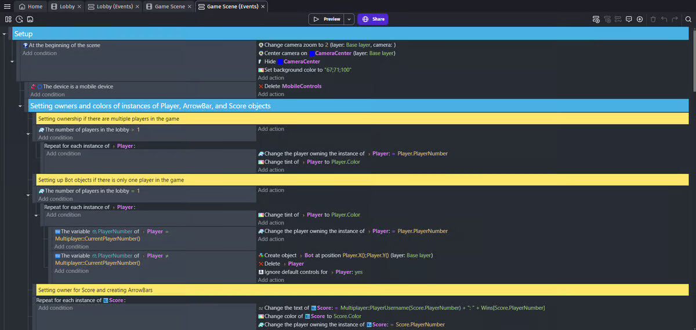Switch to the Lobby (Events) tab
This screenshot has width=696, height=330.
point(114,6)
